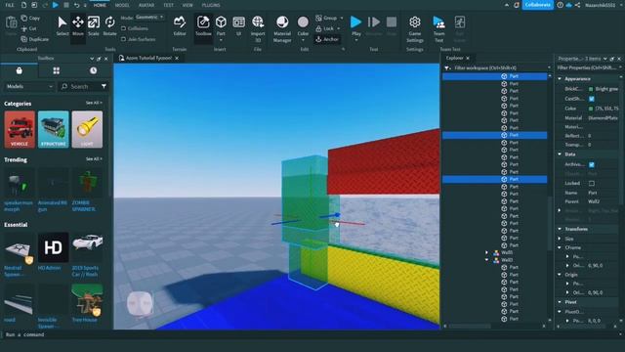Collapse the expanded Wall model in Explorer
Viewport: 625px width, 352px height.
click(486, 260)
